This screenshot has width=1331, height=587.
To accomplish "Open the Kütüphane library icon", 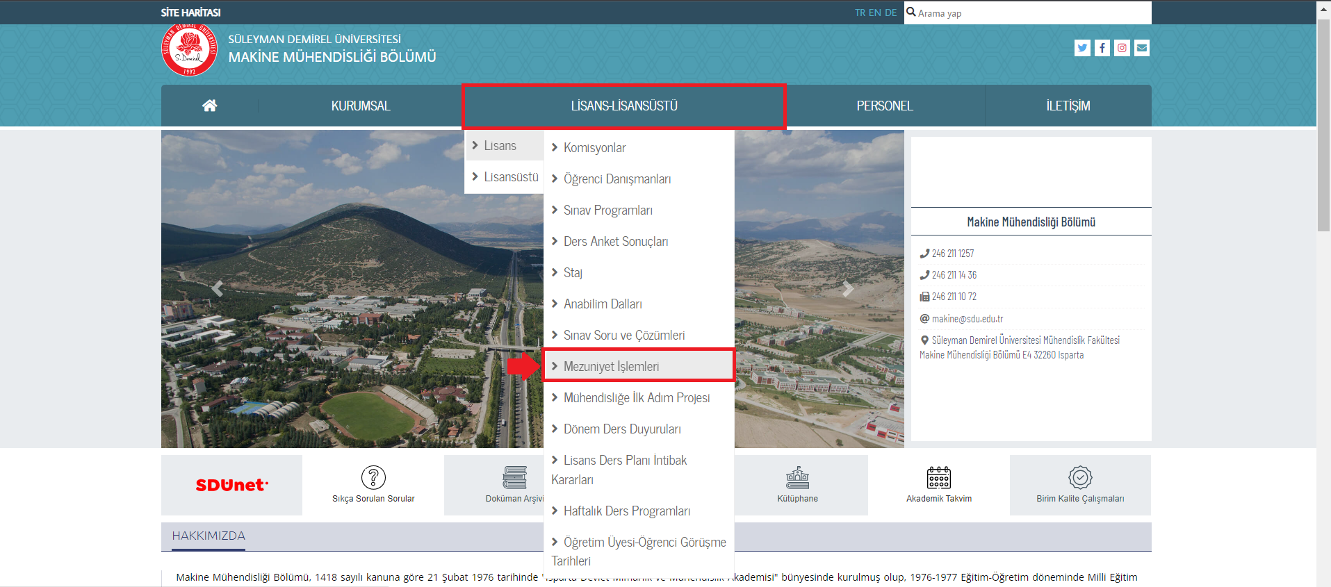I will click(x=797, y=478).
